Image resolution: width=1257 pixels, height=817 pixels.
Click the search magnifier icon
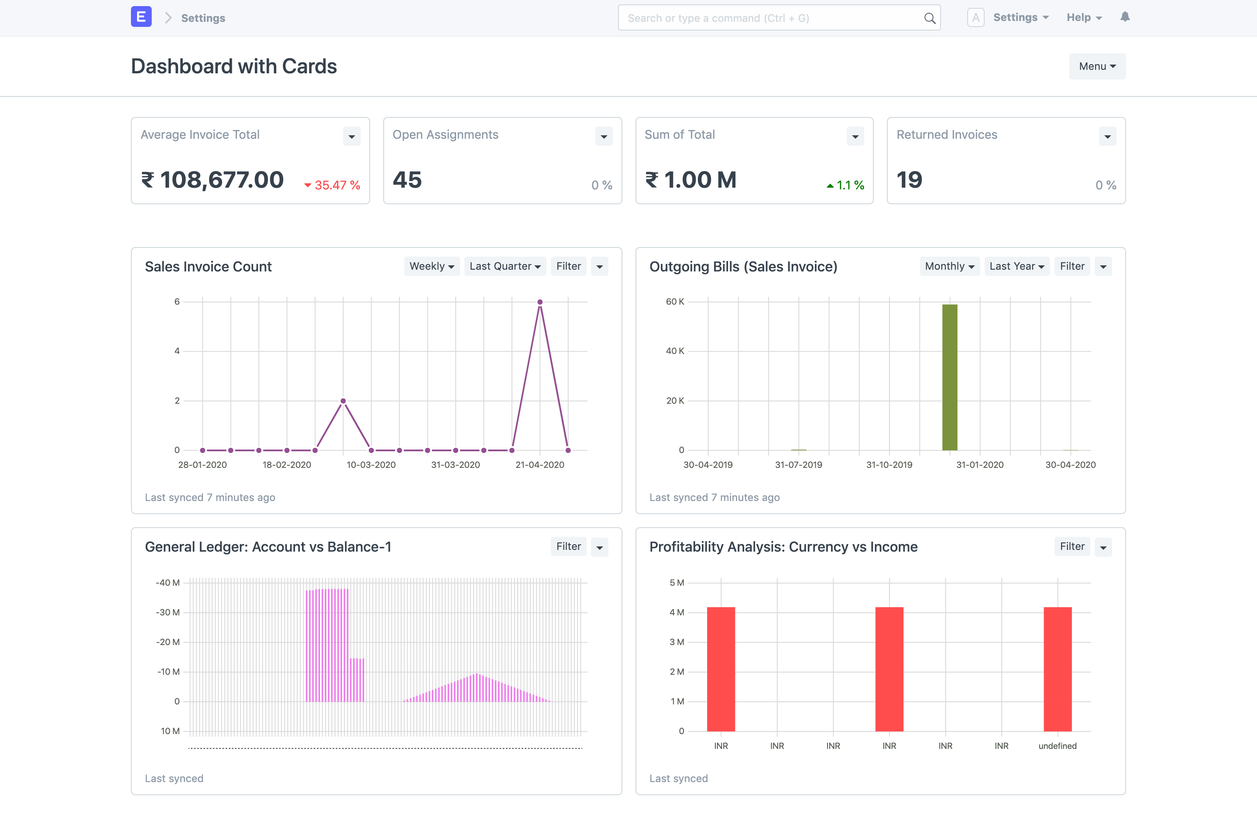point(930,18)
